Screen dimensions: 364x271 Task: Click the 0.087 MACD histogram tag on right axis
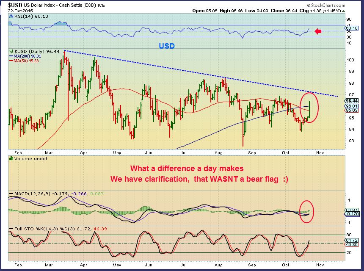(x=352, y=210)
